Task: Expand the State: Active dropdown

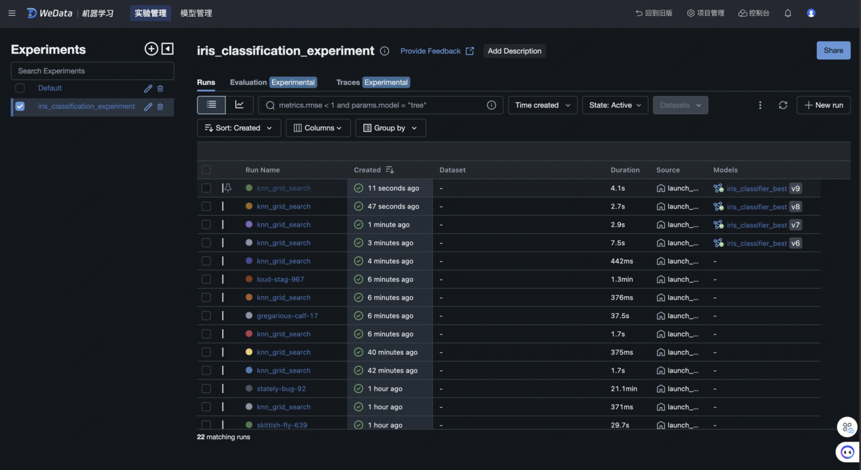Action: point(615,105)
